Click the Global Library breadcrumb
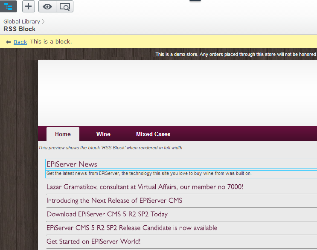This screenshot has width=317, height=250. tap(21, 21)
